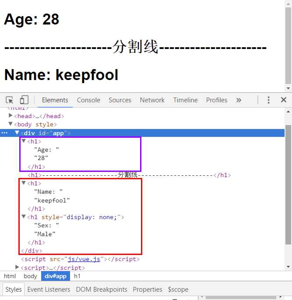Click h1 in the breadcrumb bar
Image resolution: width=292 pixels, height=300 pixels.
77,276
